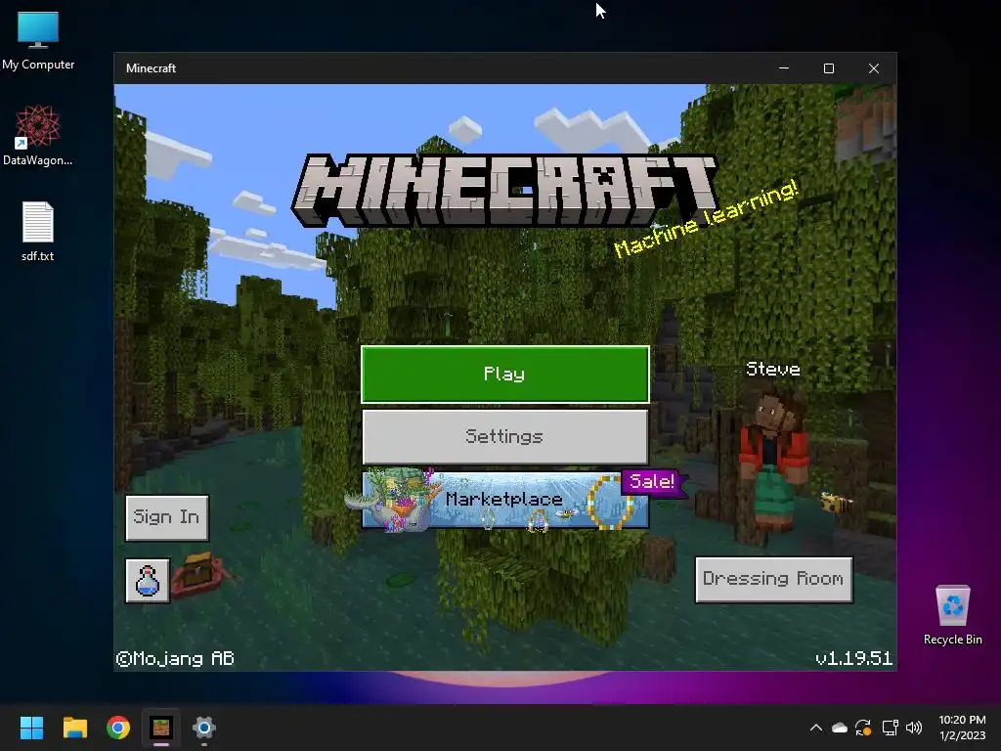Image resolution: width=1001 pixels, height=751 pixels.
Task: Launch Google Chrome from taskbar
Action: tap(118, 728)
